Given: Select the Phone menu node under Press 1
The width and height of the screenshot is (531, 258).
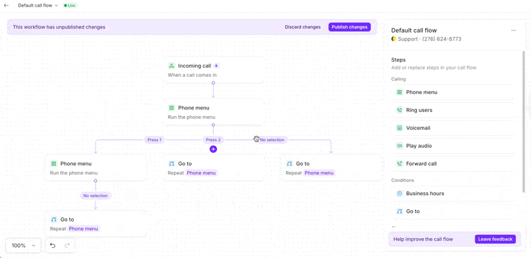Looking at the screenshot, I should 96,168.
